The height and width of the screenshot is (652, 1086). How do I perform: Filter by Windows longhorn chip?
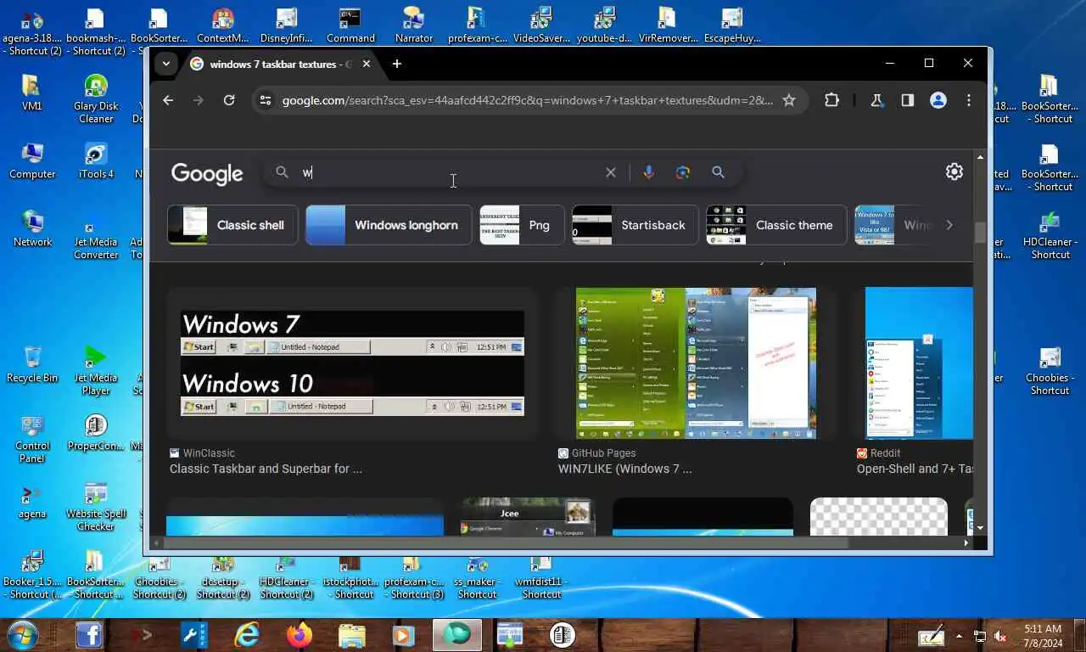pyautogui.click(x=389, y=225)
